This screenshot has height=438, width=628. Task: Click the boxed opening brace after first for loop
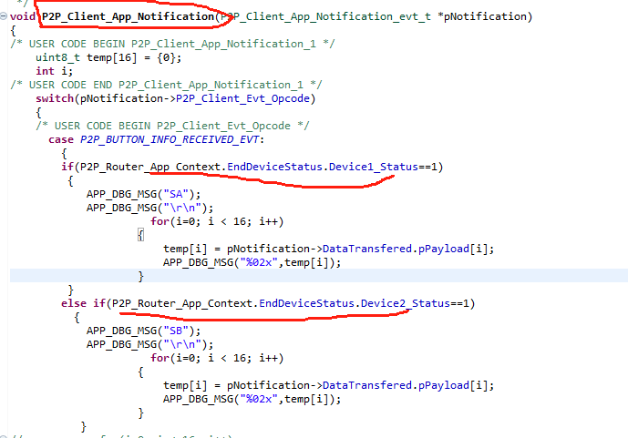point(140,235)
